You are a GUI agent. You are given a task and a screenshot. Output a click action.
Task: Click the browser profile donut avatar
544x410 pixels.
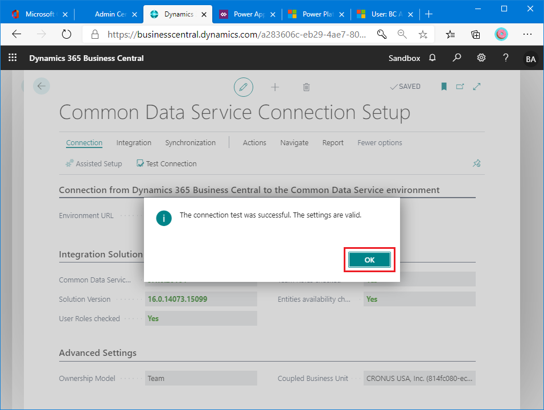501,34
